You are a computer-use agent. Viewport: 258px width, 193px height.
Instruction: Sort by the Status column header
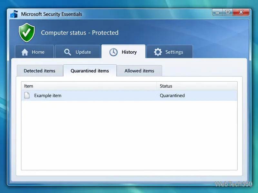coord(197,86)
